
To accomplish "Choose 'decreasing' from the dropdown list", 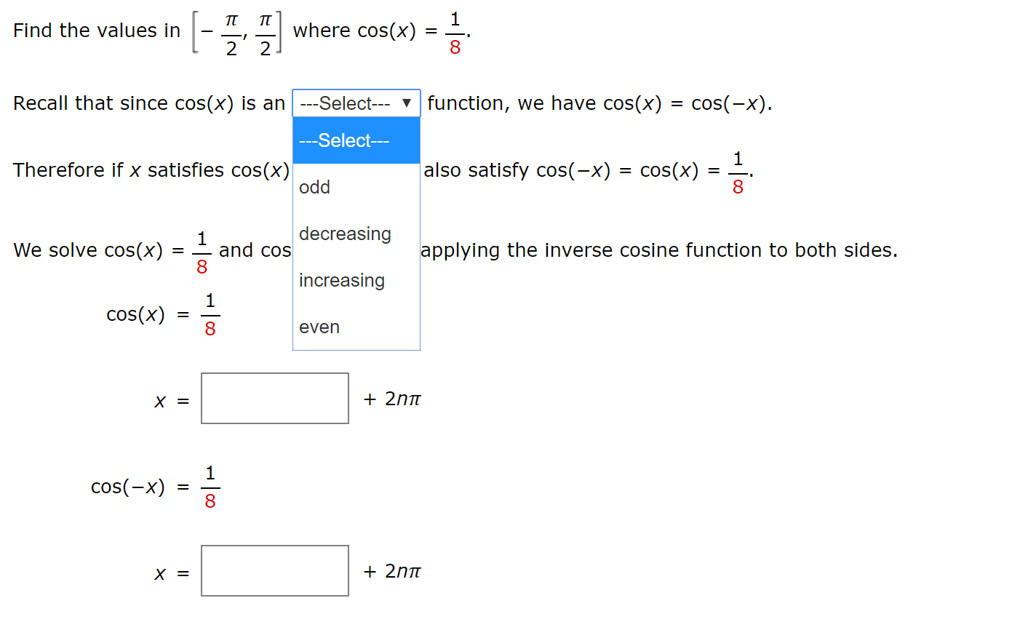I will [345, 234].
